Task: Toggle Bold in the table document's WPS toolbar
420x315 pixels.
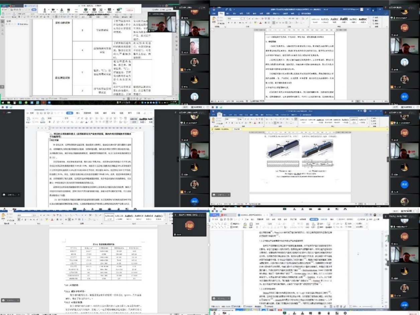Action: 19,16
